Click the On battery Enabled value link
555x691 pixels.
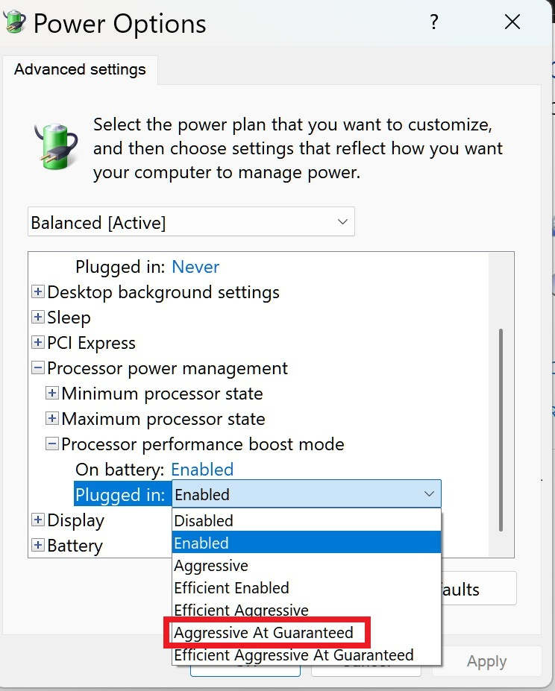point(202,470)
